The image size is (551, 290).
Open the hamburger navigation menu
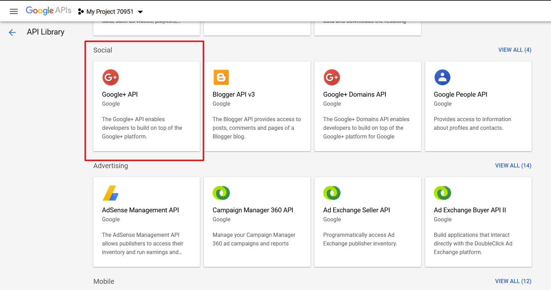tap(14, 11)
